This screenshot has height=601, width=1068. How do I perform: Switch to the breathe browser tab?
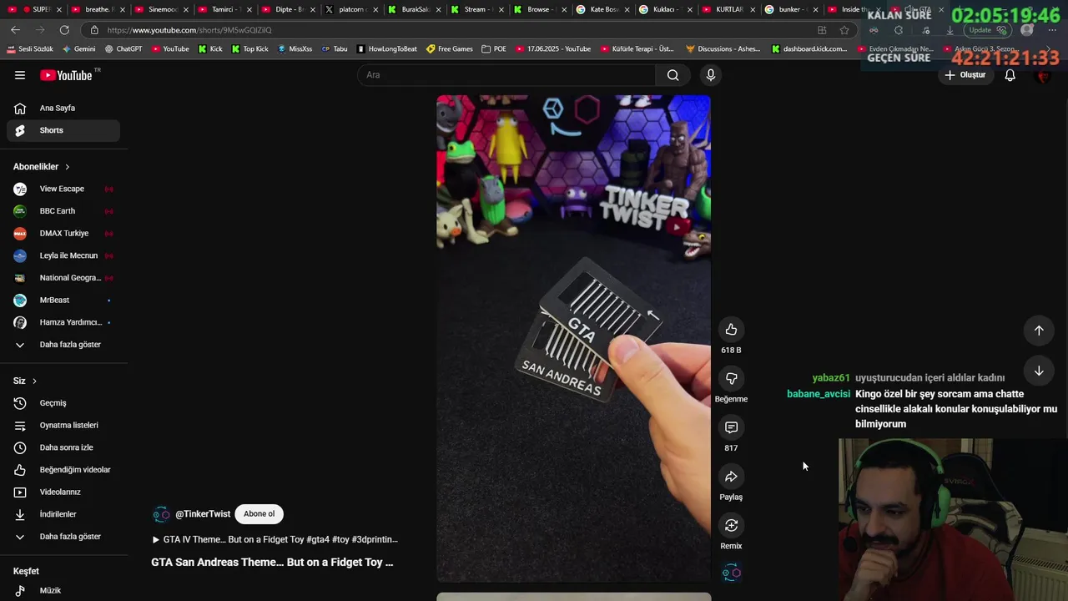pyautogui.click(x=98, y=9)
